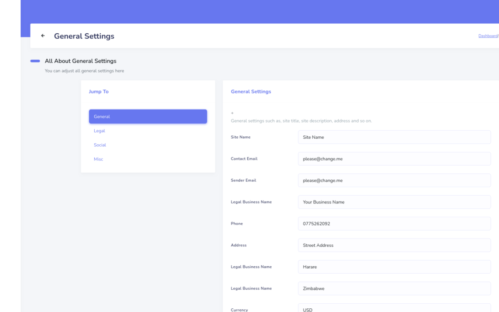Viewport: 499px width, 312px height.
Task: Focus the Site Name input field
Action: pyautogui.click(x=394, y=137)
